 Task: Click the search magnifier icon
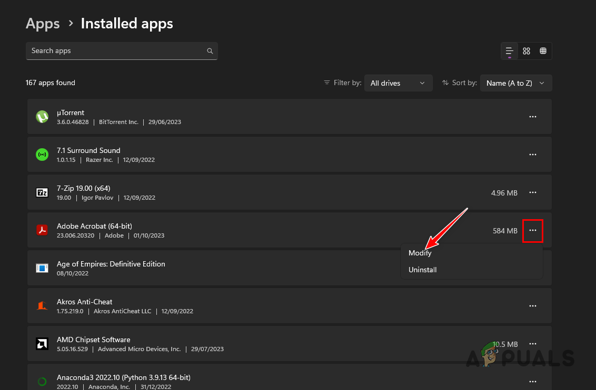pyautogui.click(x=210, y=51)
